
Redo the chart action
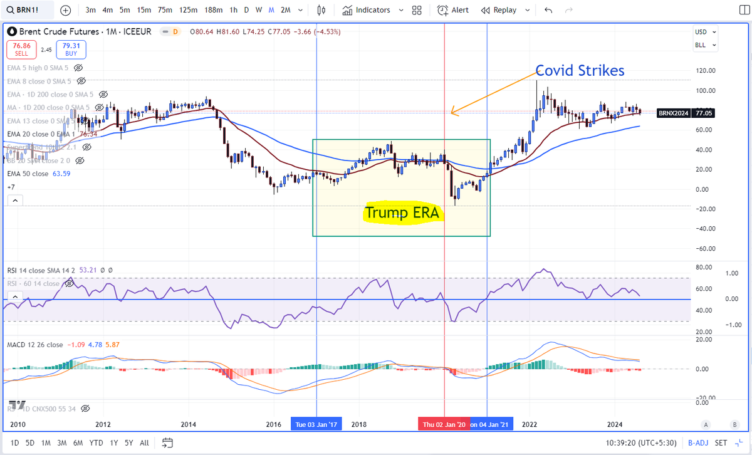569,10
